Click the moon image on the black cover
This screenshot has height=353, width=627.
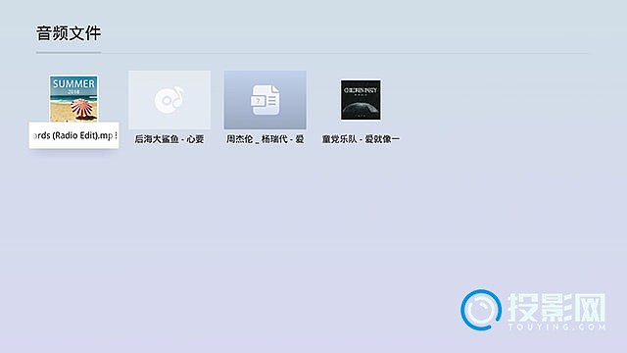(x=361, y=109)
